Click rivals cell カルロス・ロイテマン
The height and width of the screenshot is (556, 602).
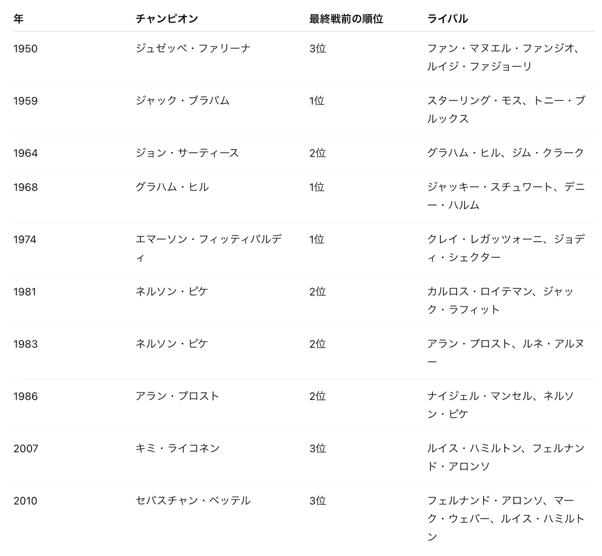click(501, 301)
